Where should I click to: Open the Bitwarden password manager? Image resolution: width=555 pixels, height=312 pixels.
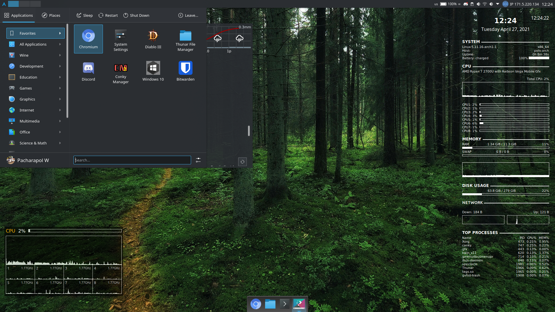click(185, 71)
